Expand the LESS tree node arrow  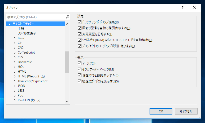(15, 91)
